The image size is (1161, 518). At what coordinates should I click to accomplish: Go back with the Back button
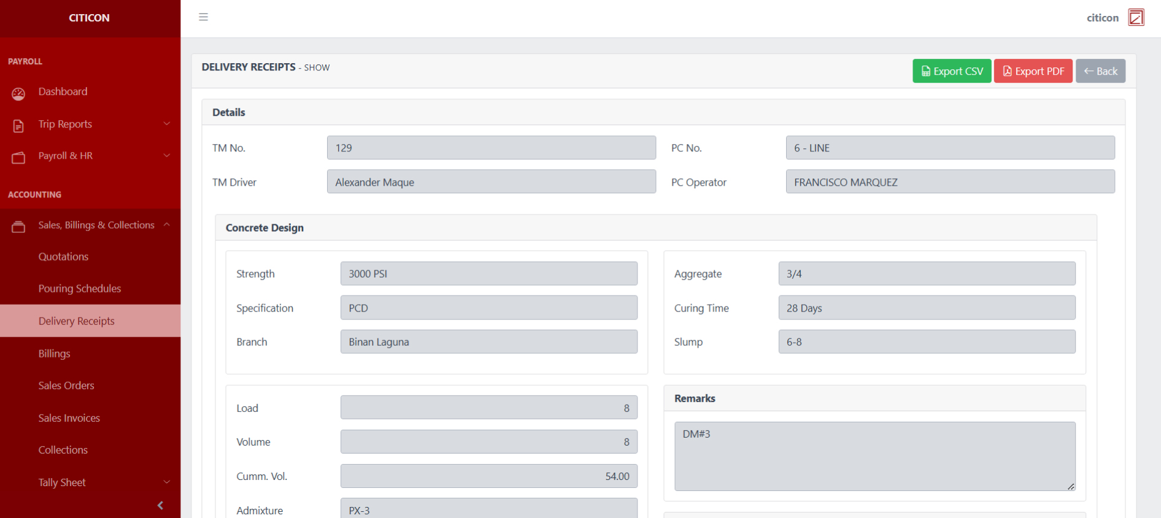point(1100,71)
